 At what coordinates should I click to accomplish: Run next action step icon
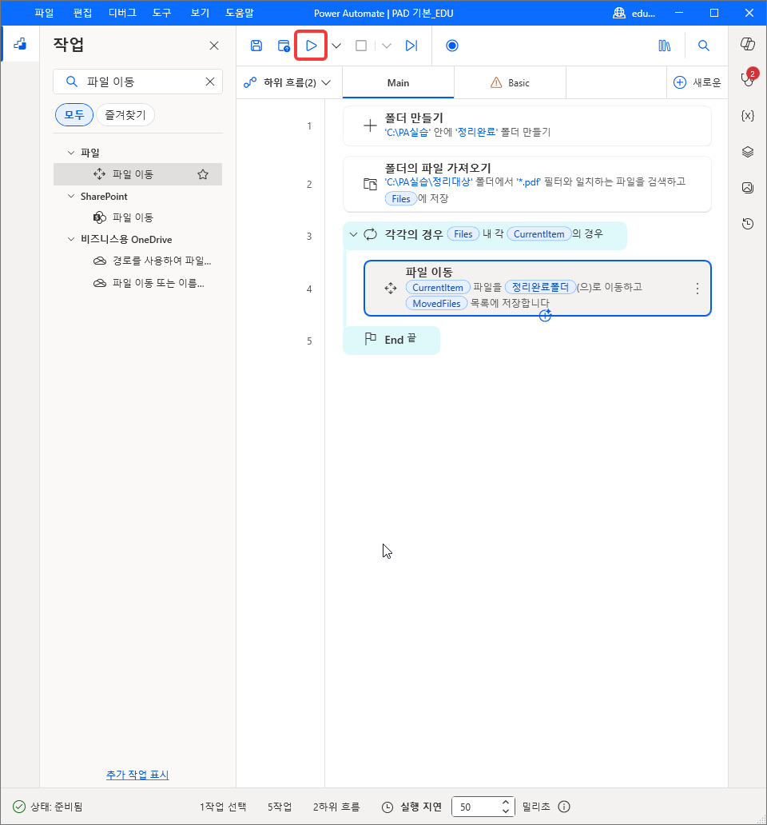coord(411,46)
